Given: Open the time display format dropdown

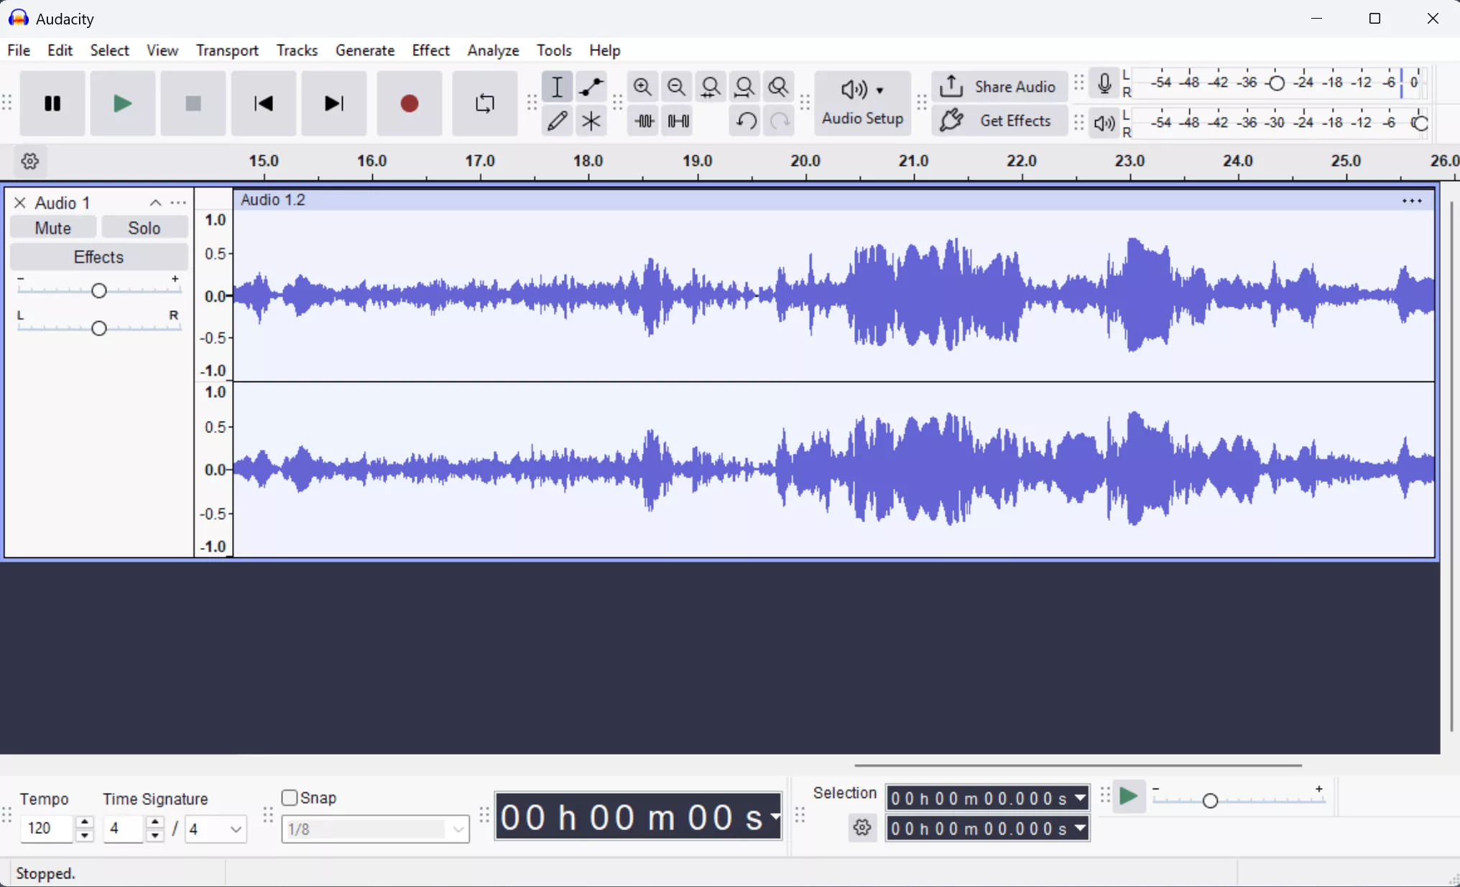Looking at the screenshot, I should [x=775, y=817].
